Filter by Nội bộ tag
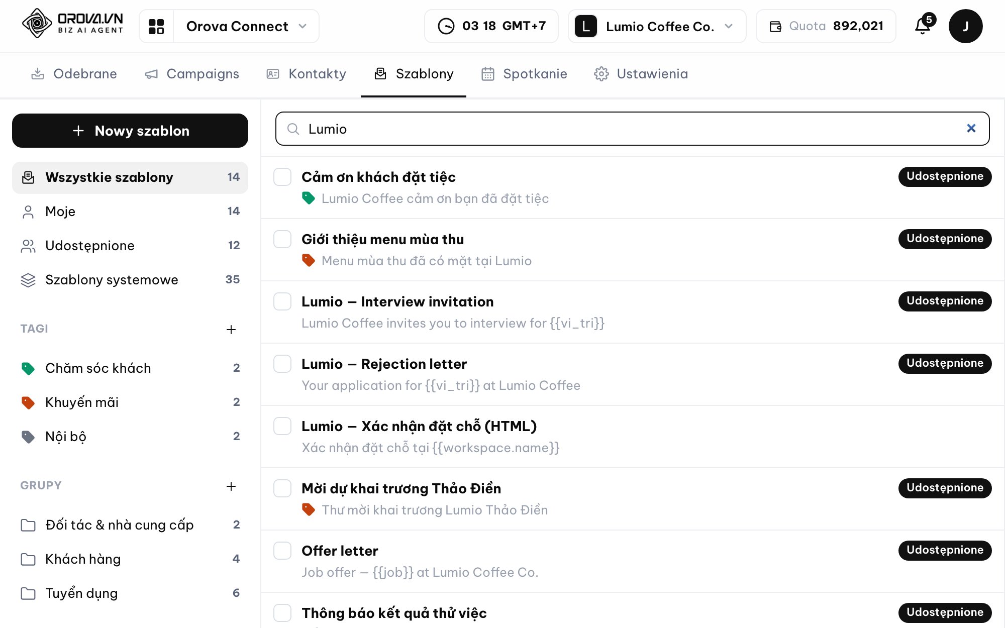This screenshot has height=628, width=1005. (x=130, y=437)
